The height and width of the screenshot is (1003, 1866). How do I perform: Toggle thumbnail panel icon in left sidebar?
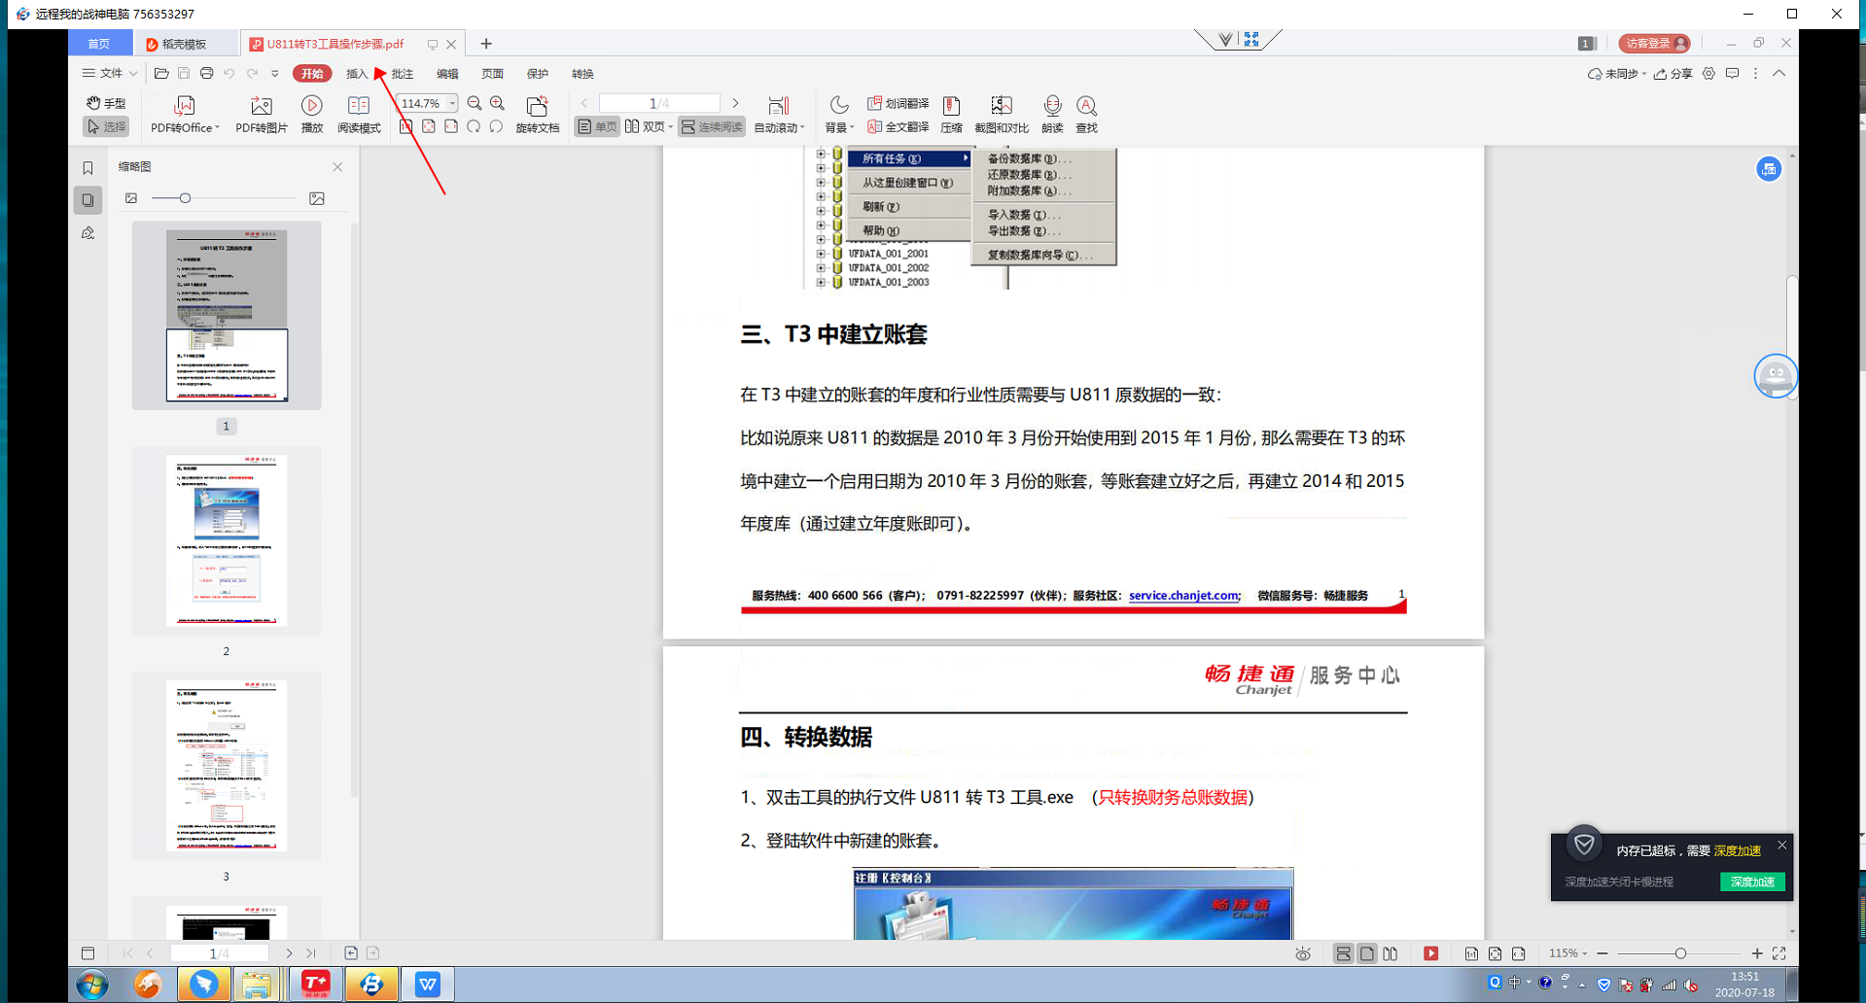click(x=88, y=200)
